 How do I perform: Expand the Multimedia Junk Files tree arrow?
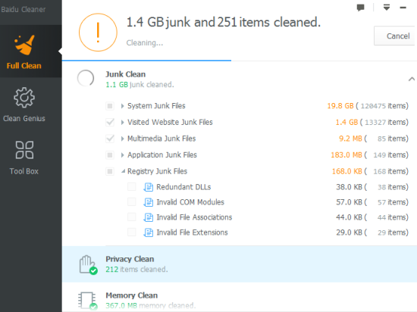(122, 139)
